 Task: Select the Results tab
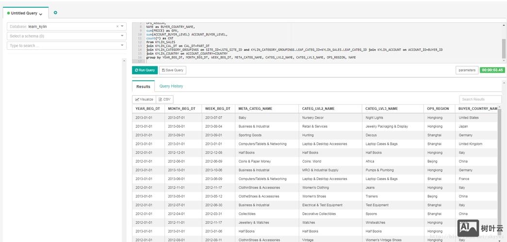click(x=143, y=87)
